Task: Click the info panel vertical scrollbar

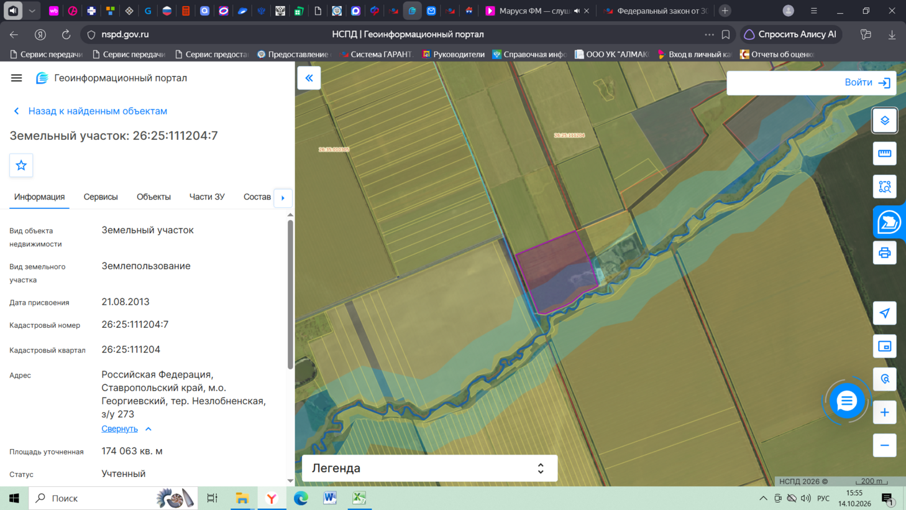Action: coord(290,294)
